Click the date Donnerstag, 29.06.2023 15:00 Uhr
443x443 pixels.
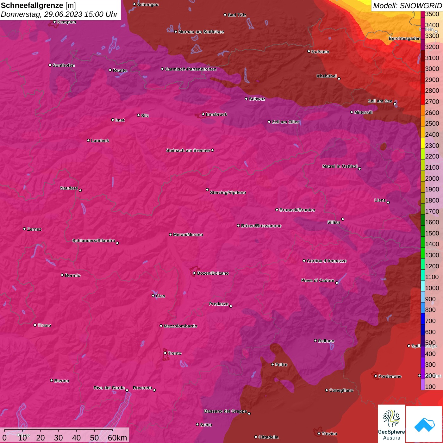click(59, 14)
